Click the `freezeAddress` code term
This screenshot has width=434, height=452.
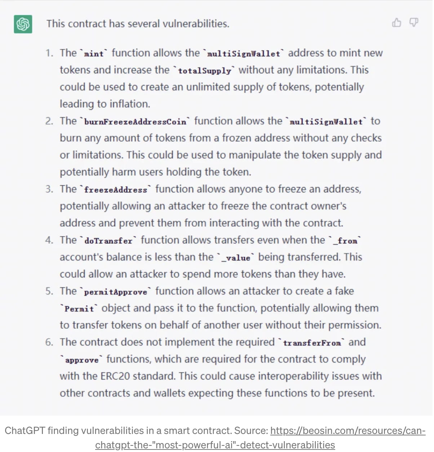coord(116,190)
